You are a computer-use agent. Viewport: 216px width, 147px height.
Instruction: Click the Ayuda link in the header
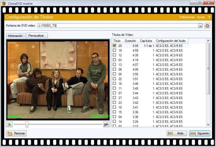click(x=201, y=17)
